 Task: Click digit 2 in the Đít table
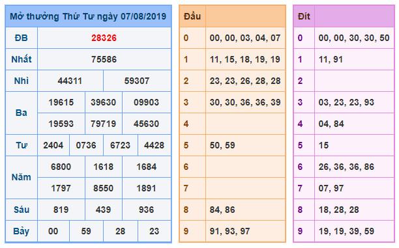300,81
